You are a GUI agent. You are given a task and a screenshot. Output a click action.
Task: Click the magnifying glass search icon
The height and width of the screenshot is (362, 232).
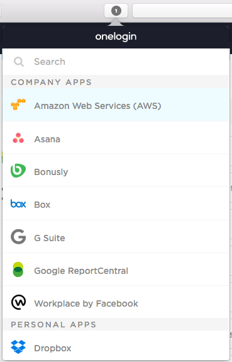19,62
